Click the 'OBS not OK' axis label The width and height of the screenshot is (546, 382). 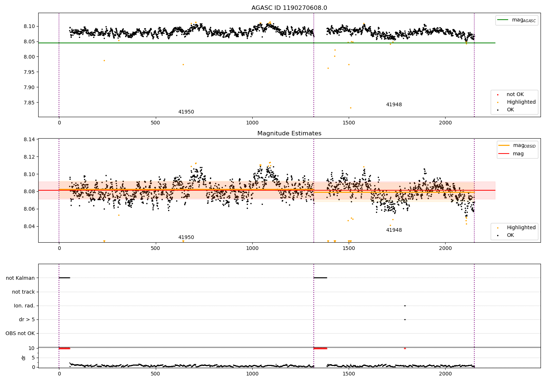coord(20,333)
